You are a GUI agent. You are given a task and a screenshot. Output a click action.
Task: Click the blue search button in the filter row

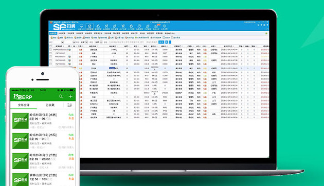[x=161, y=42]
